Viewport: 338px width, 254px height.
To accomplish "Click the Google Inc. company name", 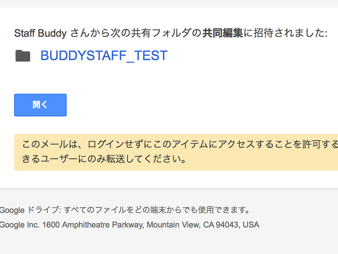I will [x=20, y=225].
